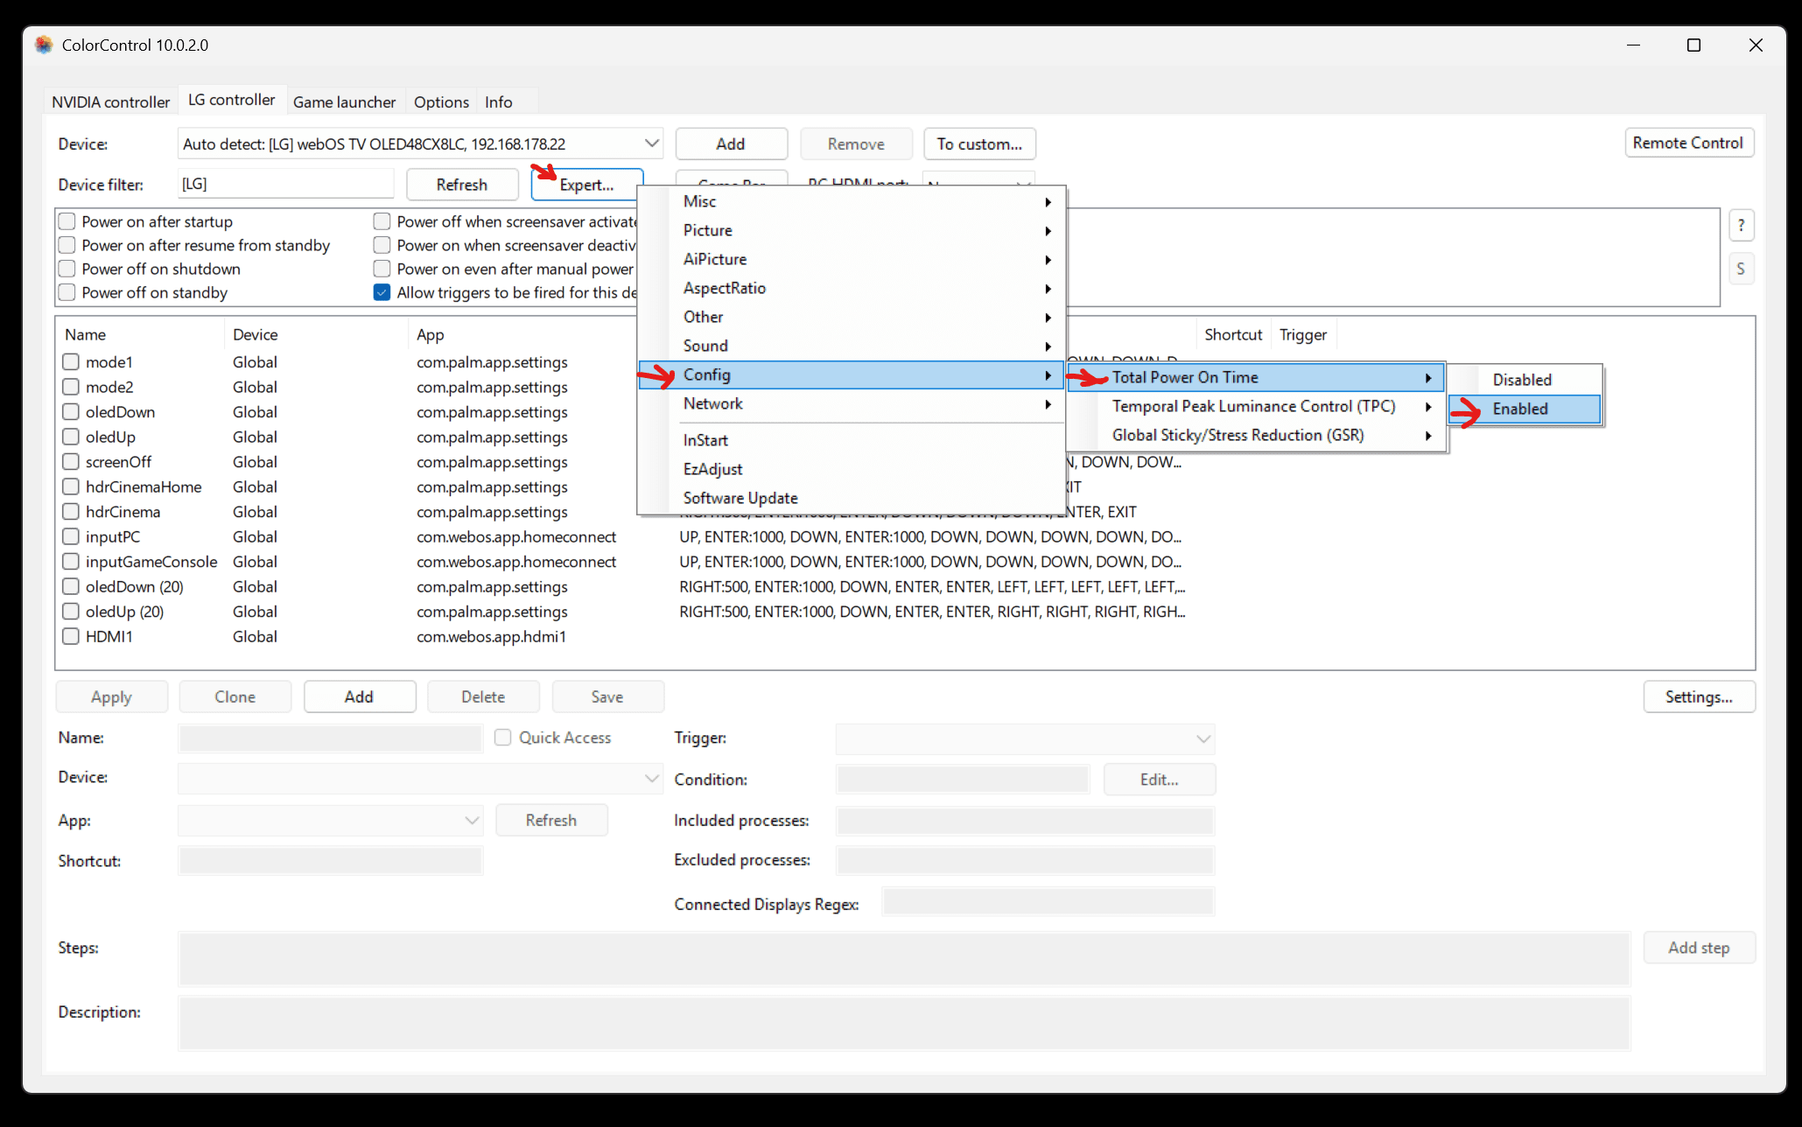Check the hdrCinemaHome preset checkbox
The image size is (1802, 1127).
tap(71, 486)
